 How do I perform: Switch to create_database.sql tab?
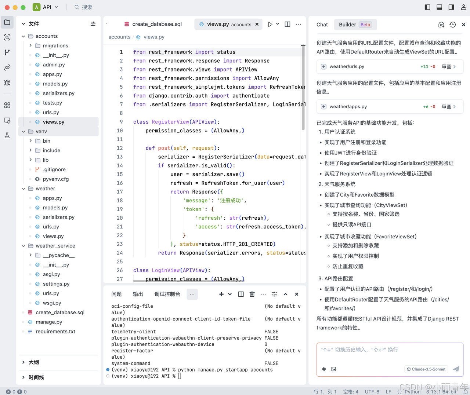[153, 24]
